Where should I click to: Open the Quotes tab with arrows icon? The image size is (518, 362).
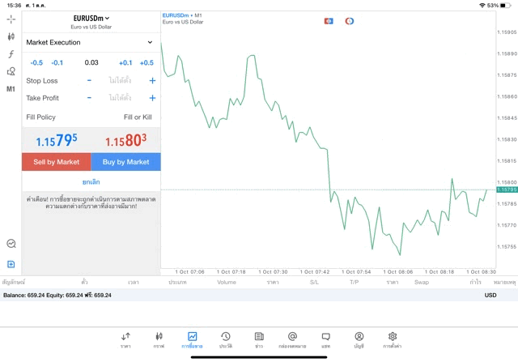click(x=125, y=340)
